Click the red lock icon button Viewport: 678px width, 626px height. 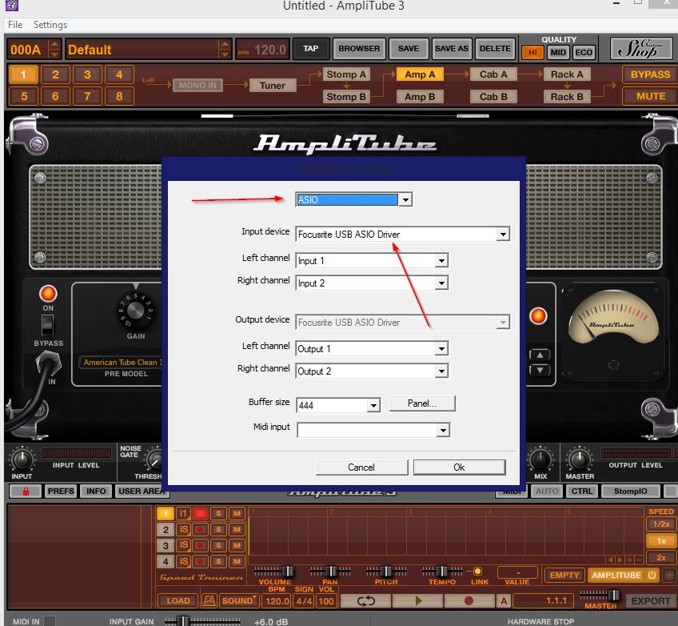pyautogui.click(x=26, y=492)
